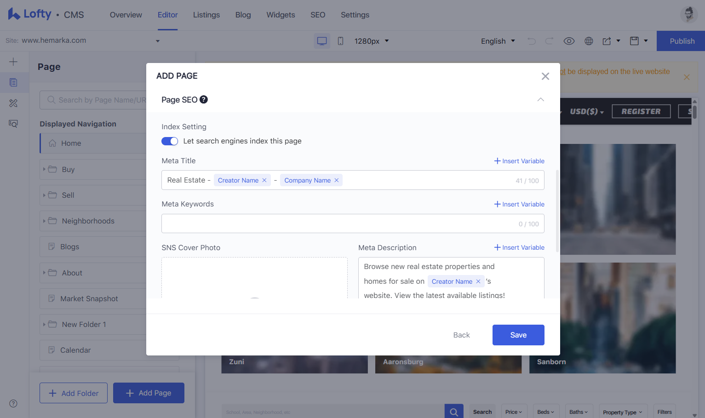Click Page SEO help icon
Screen dimensions: 705x418
[x=204, y=99]
